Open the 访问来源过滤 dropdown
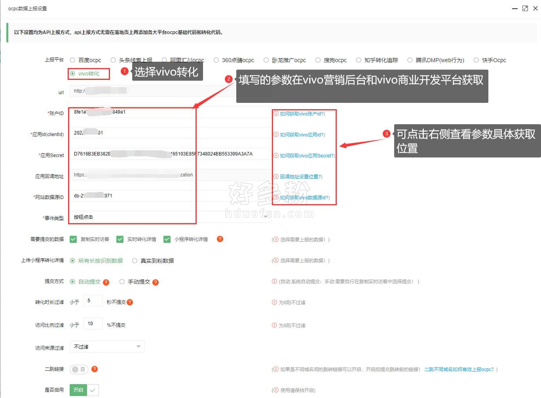This screenshot has width=541, height=398. click(x=107, y=347)
